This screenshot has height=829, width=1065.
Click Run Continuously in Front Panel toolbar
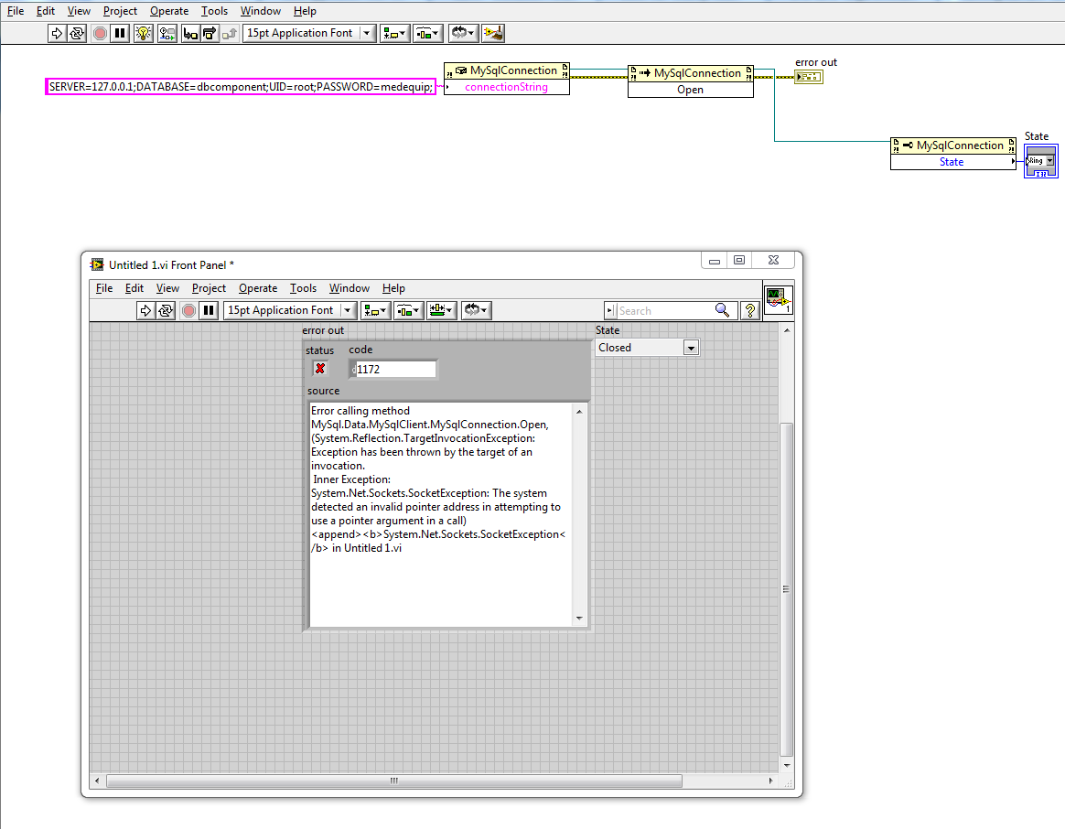165,310
